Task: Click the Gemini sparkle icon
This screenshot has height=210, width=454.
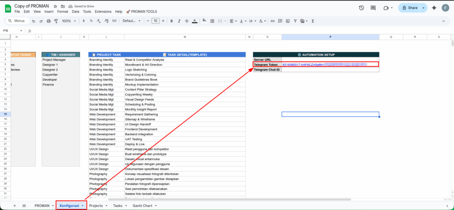Action: tap(433, 8)
